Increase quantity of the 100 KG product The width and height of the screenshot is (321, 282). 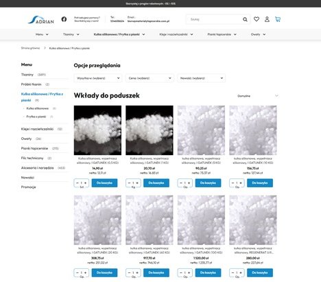click(189, 272)
